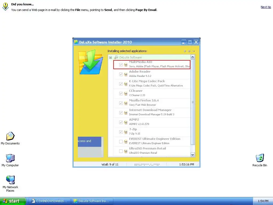273x205 pixels.
Task: Maximize the DeLuXe Software Installer window
Action: (x=190, y=42)
